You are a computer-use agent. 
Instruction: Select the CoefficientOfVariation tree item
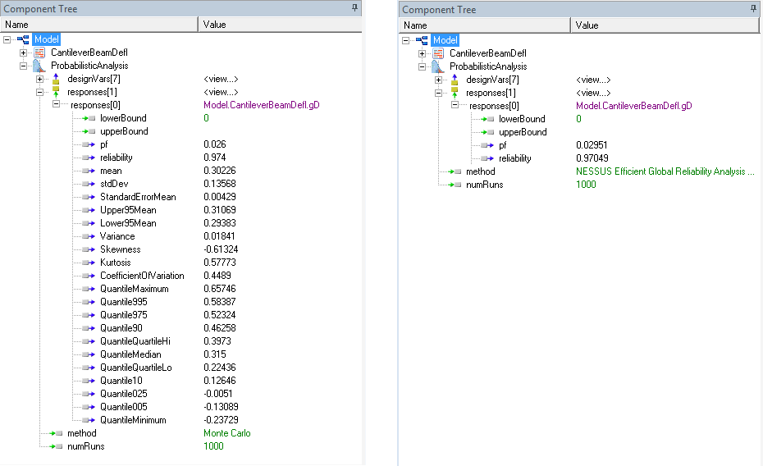pyautogui.click(x=142, y=276)
